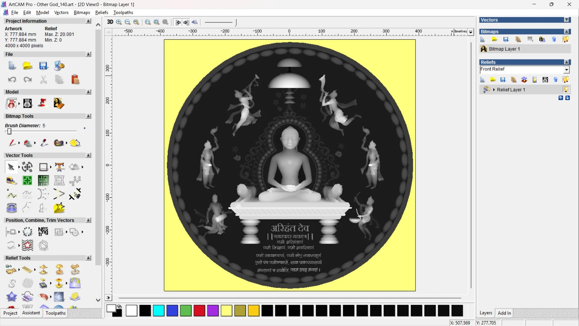Select the Zoom In tool on the 2D toolbar

pyautogui.click(x=119, y=22)
